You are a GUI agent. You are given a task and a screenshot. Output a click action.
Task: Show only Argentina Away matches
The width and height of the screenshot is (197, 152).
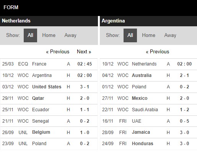click(170, 35)
